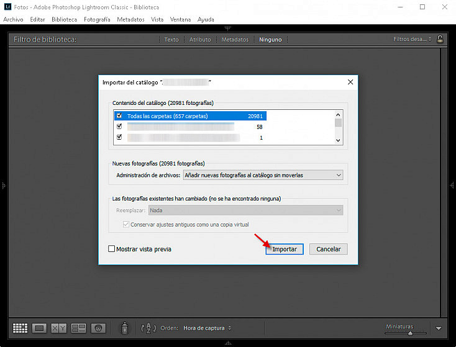Open the Editar menu
The image size is (456, 347).
[37, 19]
